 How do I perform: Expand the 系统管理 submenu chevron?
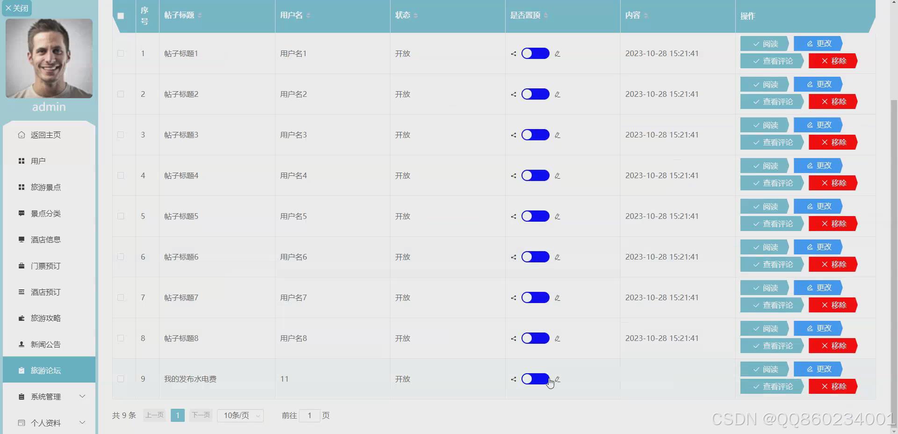pyautogui.click(x=82, y=397)
